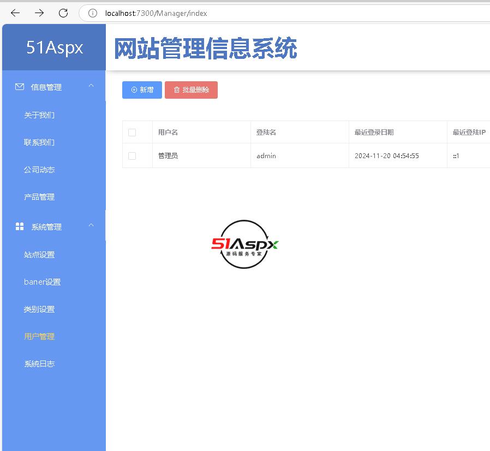
Task: Collapse the 系统管理 menu chevron
Action: click(x=91, y=226)
